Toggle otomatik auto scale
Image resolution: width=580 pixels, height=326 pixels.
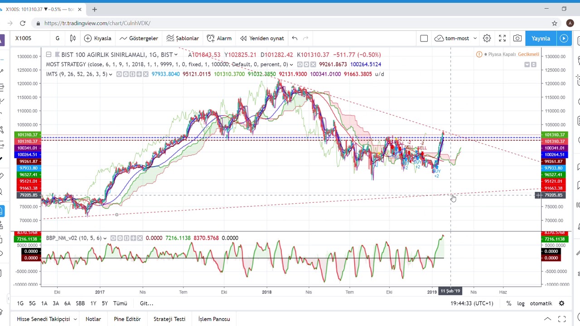click(x=541, y=303)
